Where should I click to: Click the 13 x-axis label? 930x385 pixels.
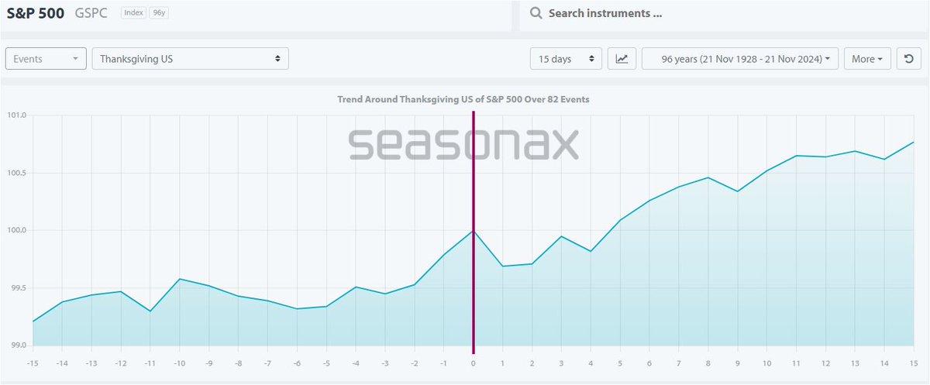(855, 363)
